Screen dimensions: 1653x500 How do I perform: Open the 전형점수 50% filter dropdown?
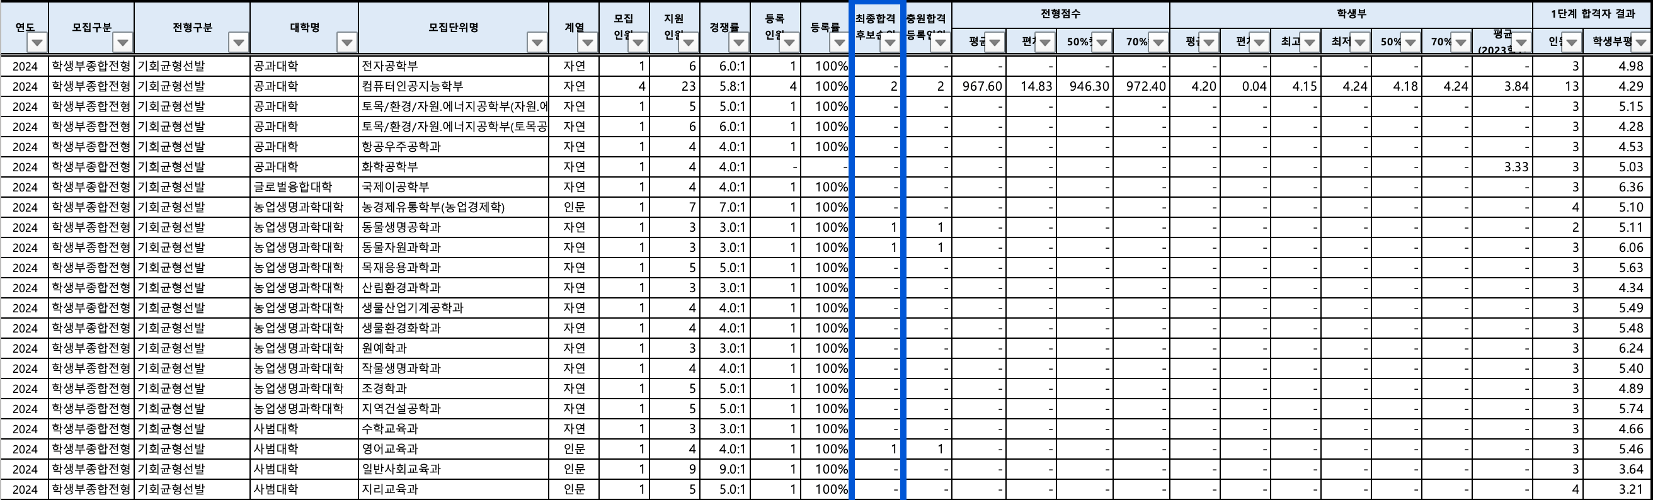tap(1101, 42)
